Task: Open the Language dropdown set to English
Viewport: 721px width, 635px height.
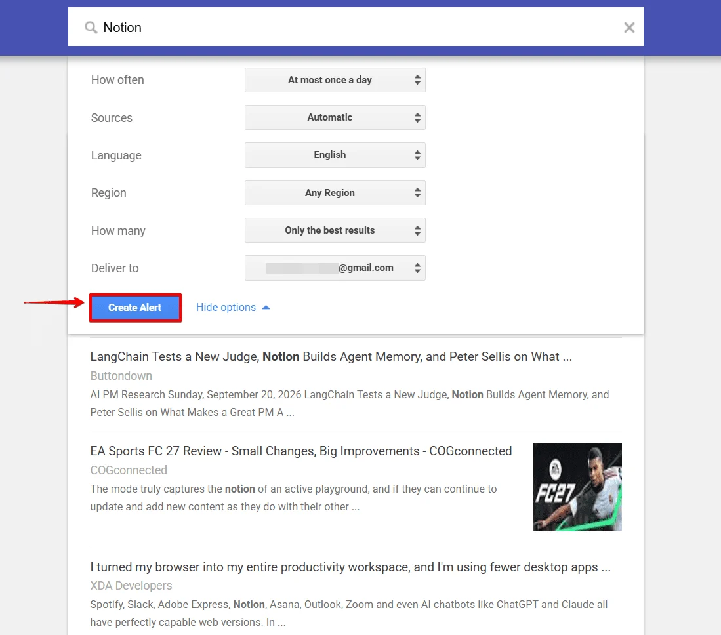Action: 335,155
